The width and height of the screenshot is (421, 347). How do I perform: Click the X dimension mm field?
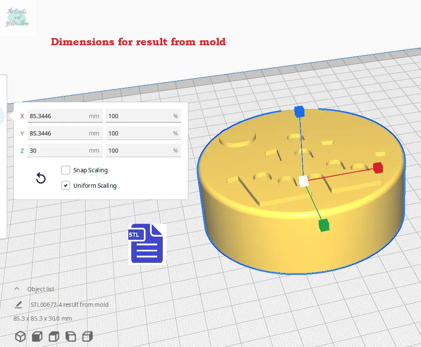59,116
